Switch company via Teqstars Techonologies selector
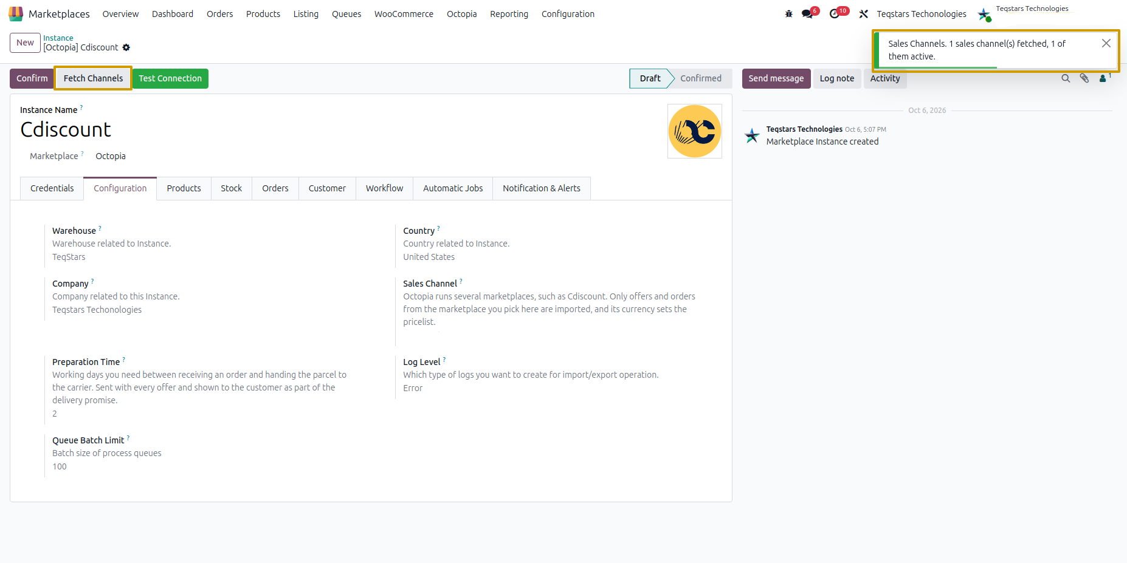The image size is (1127, 563). coord(922,14)
